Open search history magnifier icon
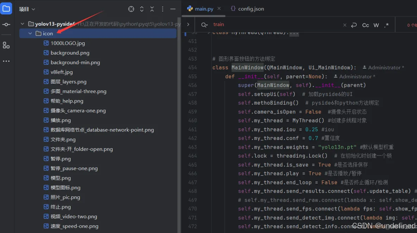Image resolution: width=417 pixels, height=233 pixels. [x=204, y=25]
